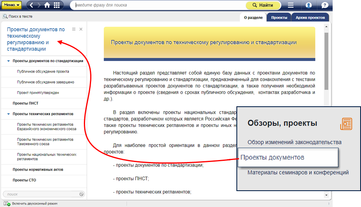Image resolution: width=361 pixels, height=207 pixels.
Task: Open the sidebar panel options menu icon
Action: point(73,29)
